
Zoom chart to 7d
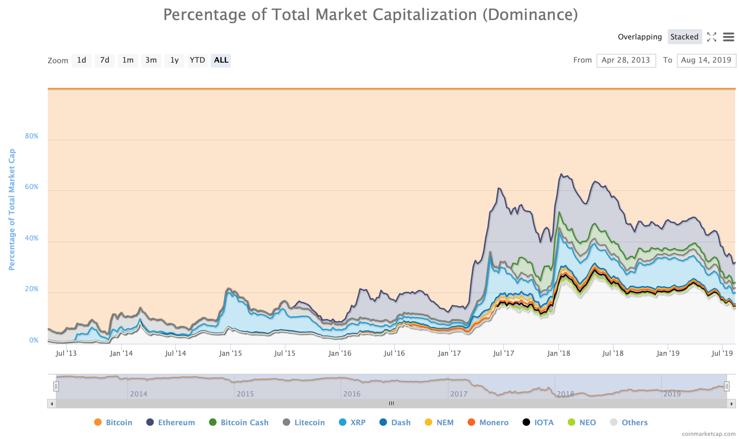[105, 60]
